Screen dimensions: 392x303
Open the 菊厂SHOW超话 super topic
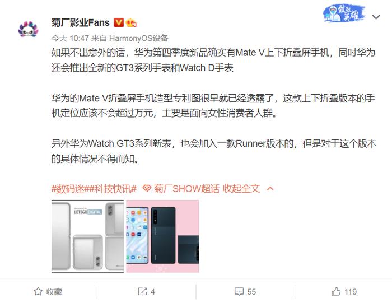(186, 189)
